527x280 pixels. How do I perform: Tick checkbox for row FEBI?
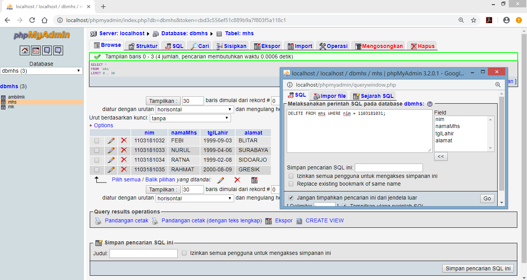[97, 141]
